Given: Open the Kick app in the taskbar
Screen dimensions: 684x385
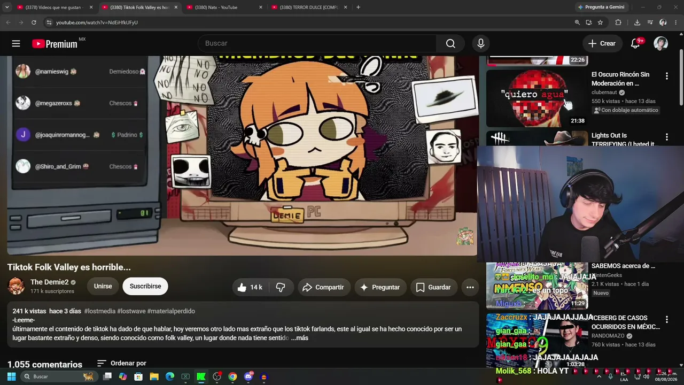Looking at the screenshot, I should [x=201, y=376].
